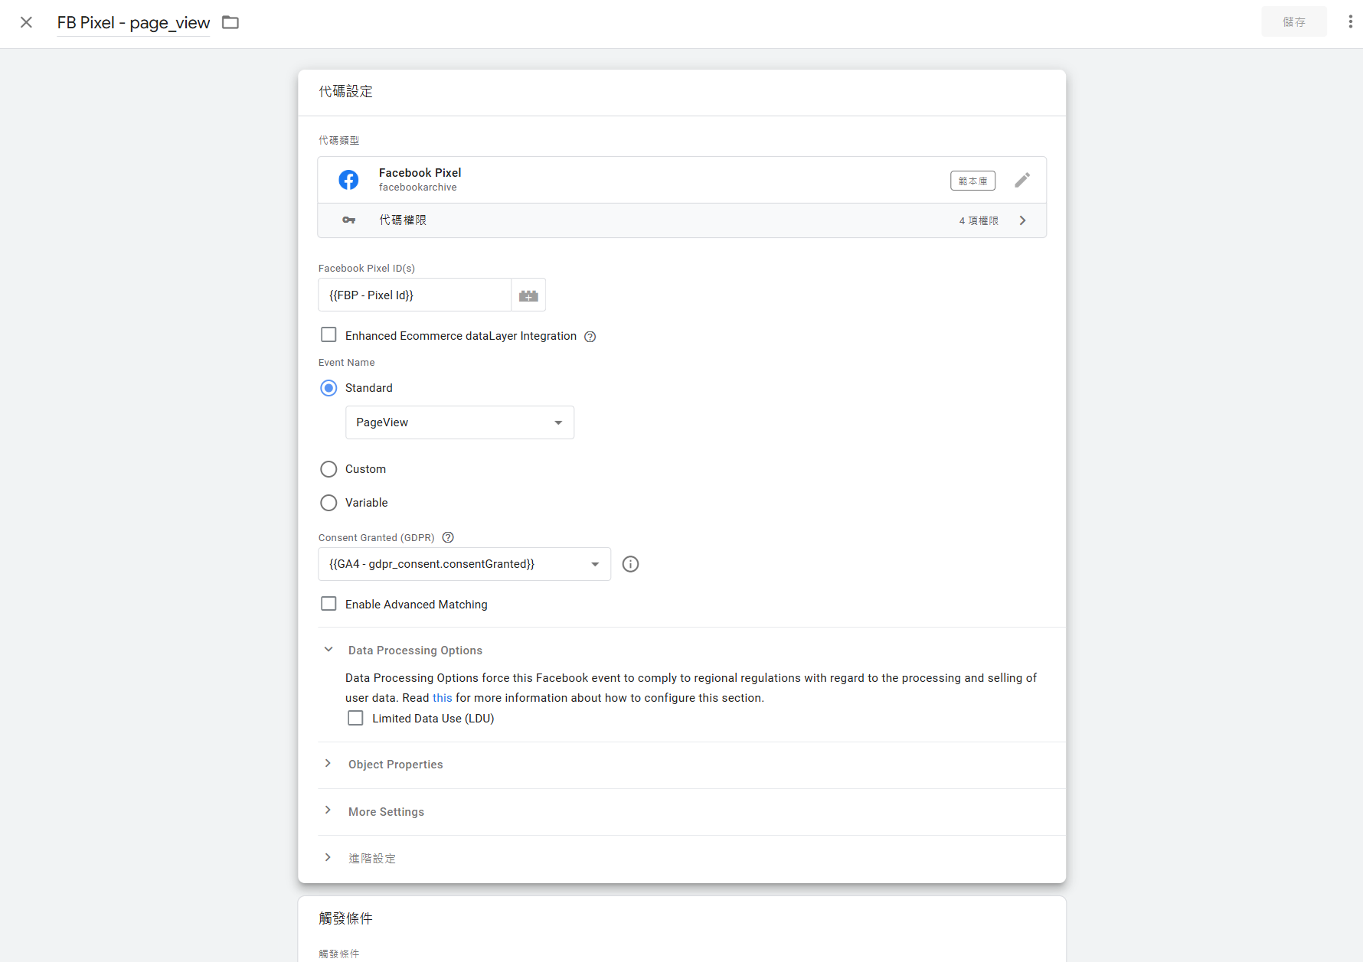Select the Custom event name option
1363x962 pixels.
pyautogui.click(x=328, y=468)
